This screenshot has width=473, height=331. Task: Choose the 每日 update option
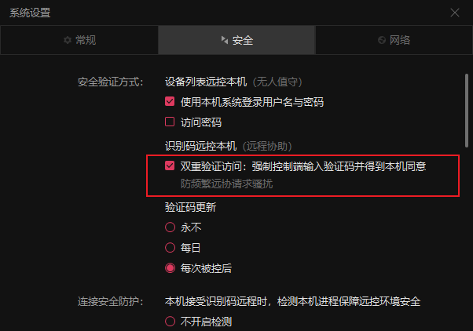[x=170, y=248]
